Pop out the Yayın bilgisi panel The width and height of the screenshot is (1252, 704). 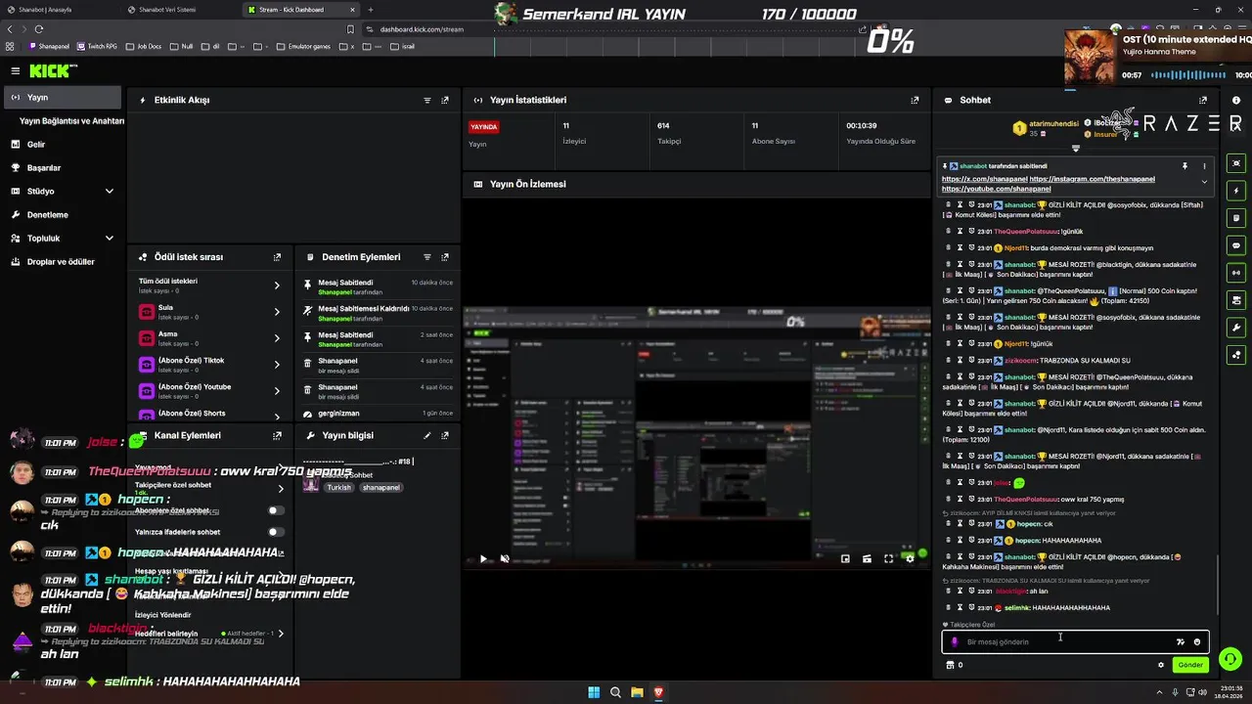point(445,435)
